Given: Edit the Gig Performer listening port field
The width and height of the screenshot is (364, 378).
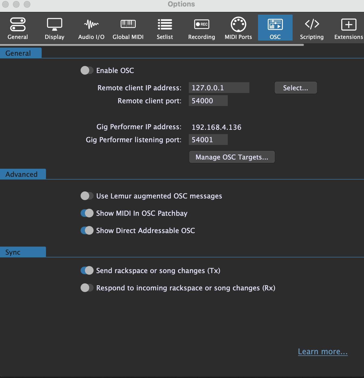Looking at the screenshot, I should 208,140.
